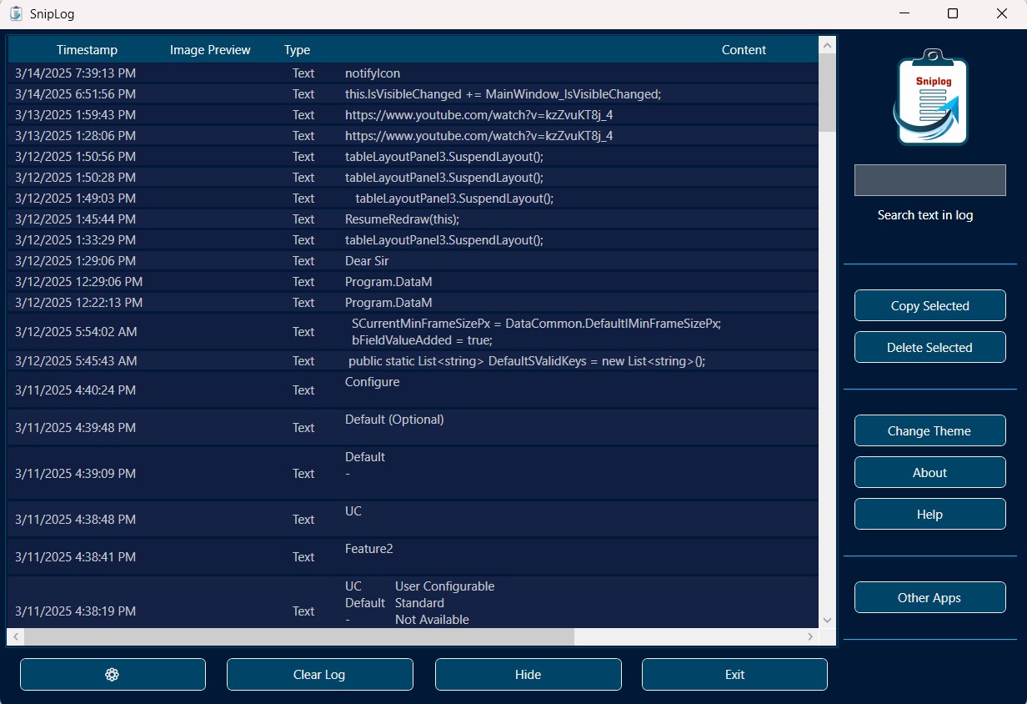This screenshot has width=1027, height=704.
Task: Select the Dear Sir entry
Action: 413,261
